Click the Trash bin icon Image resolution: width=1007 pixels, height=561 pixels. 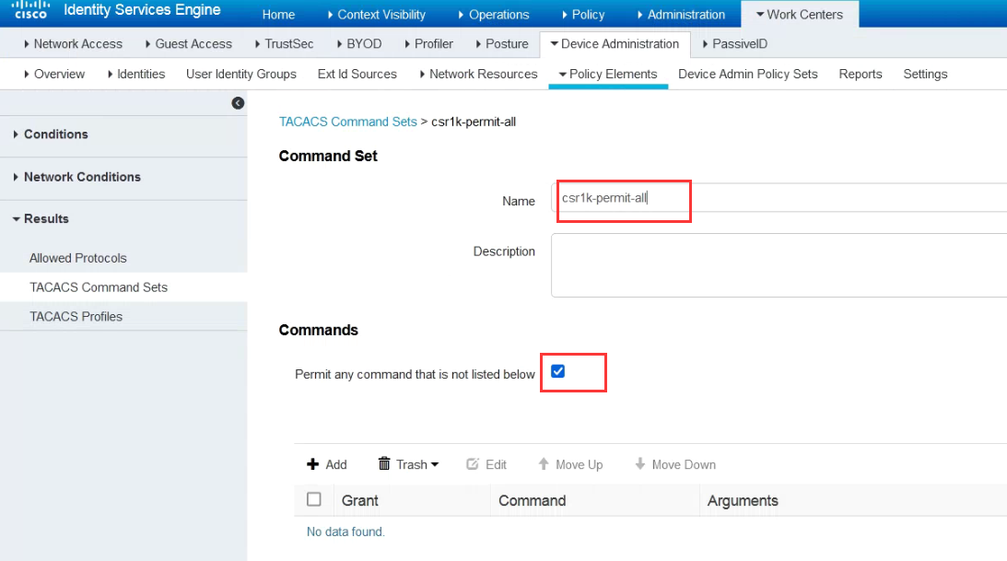click(384, 463)
